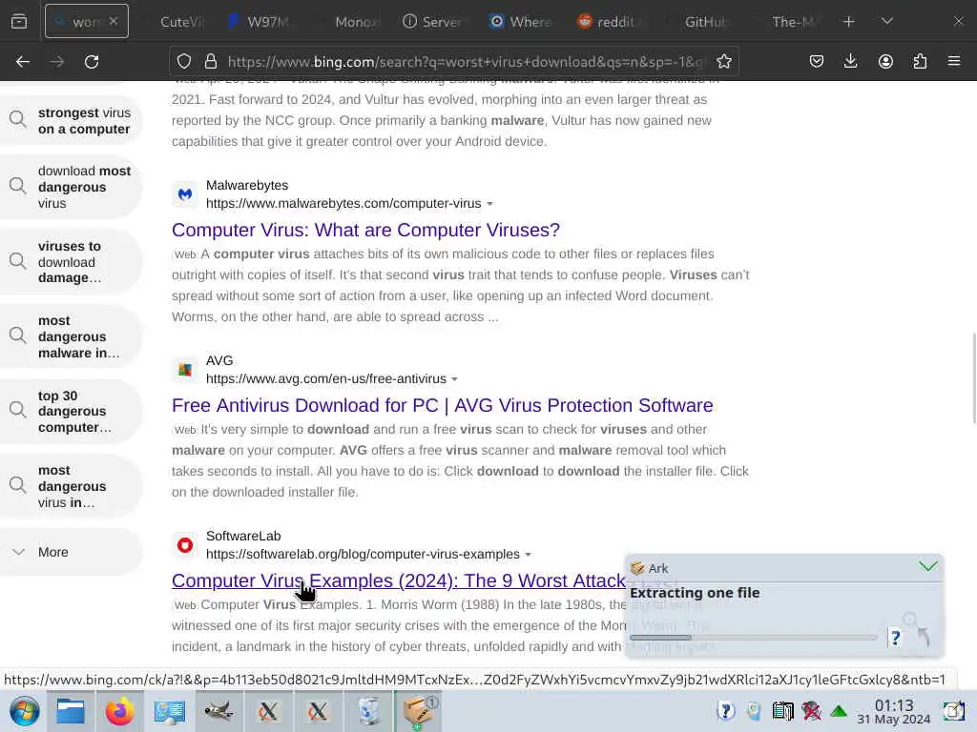Open the system settings taskbar icon

[170, 711]
